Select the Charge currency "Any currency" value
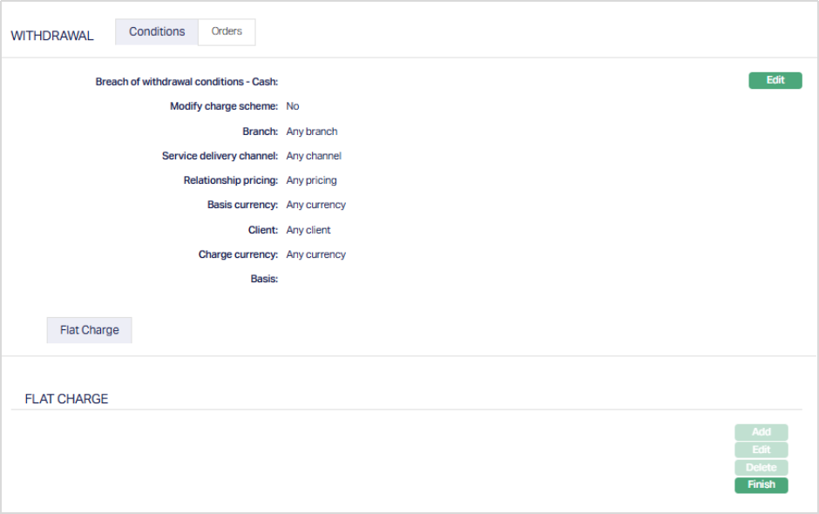Viewport: 819px width, 514px height. (315, 254)
